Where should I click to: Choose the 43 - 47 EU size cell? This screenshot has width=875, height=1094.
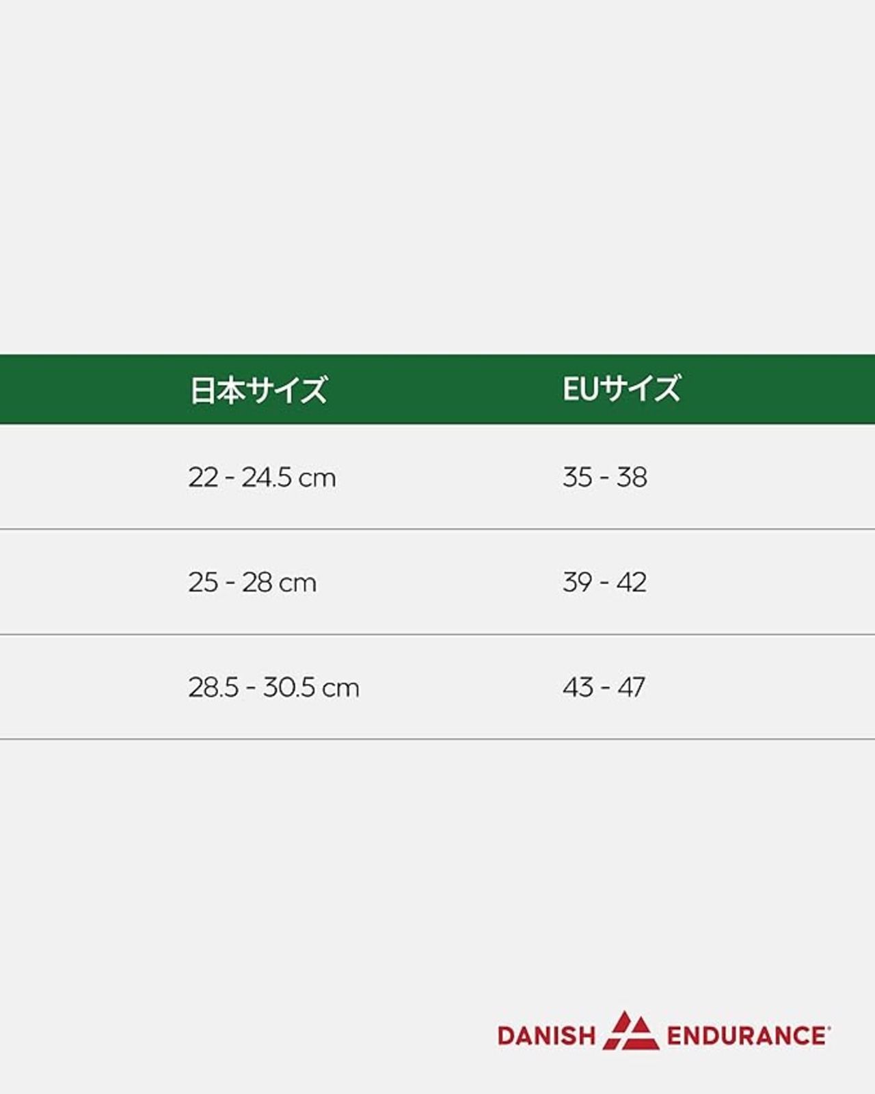tap(604, 687)
